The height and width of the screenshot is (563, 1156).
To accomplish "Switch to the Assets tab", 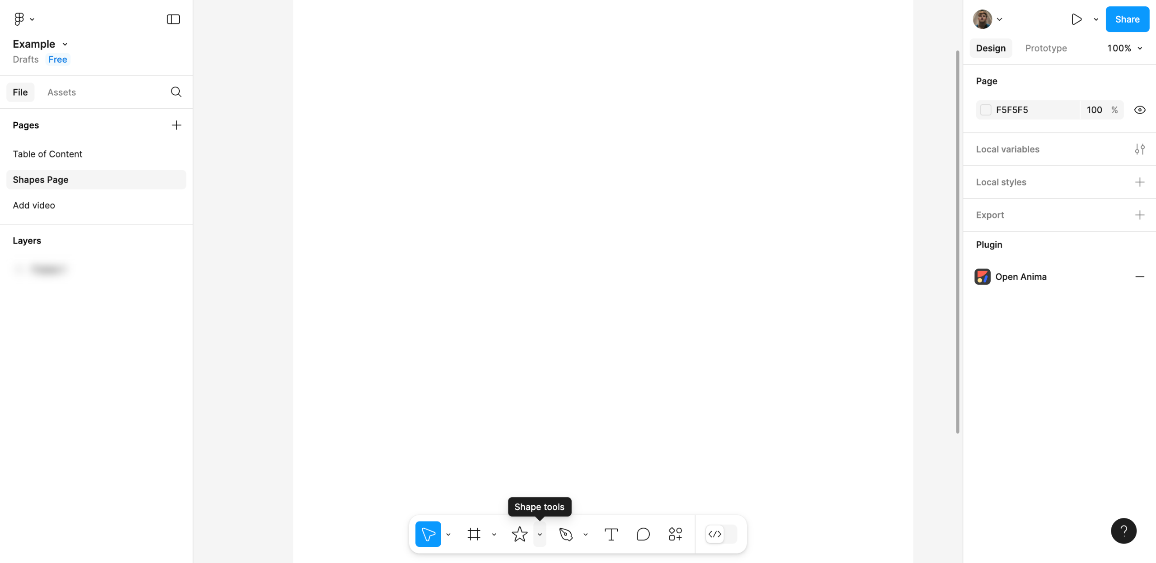I will (61, 92).
